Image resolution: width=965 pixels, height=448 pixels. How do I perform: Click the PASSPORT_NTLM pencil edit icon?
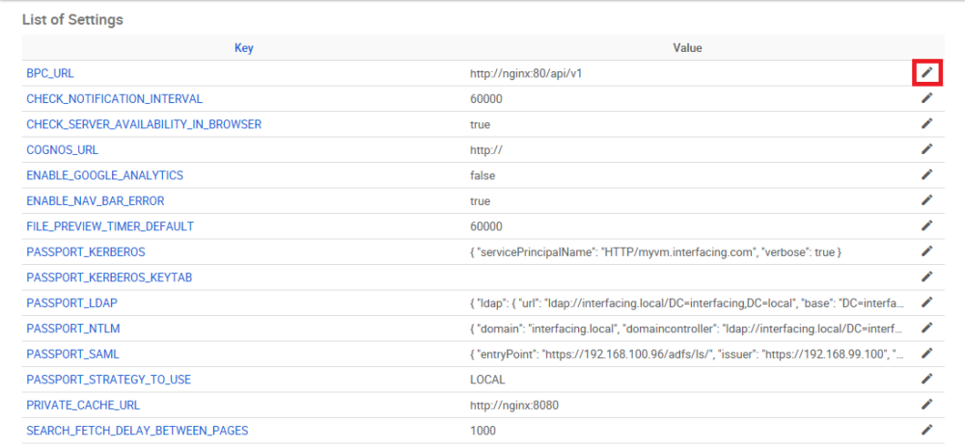[926, 329]
